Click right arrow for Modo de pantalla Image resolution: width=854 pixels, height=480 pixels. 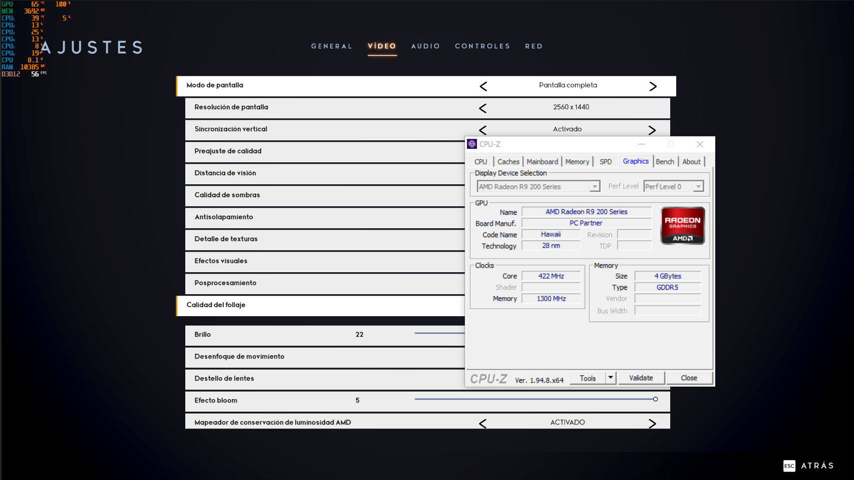653,86
